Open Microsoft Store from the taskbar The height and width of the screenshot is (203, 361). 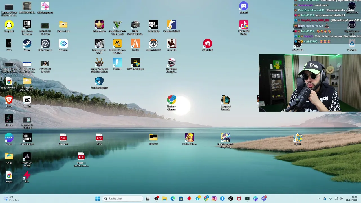tap(181, 198)
